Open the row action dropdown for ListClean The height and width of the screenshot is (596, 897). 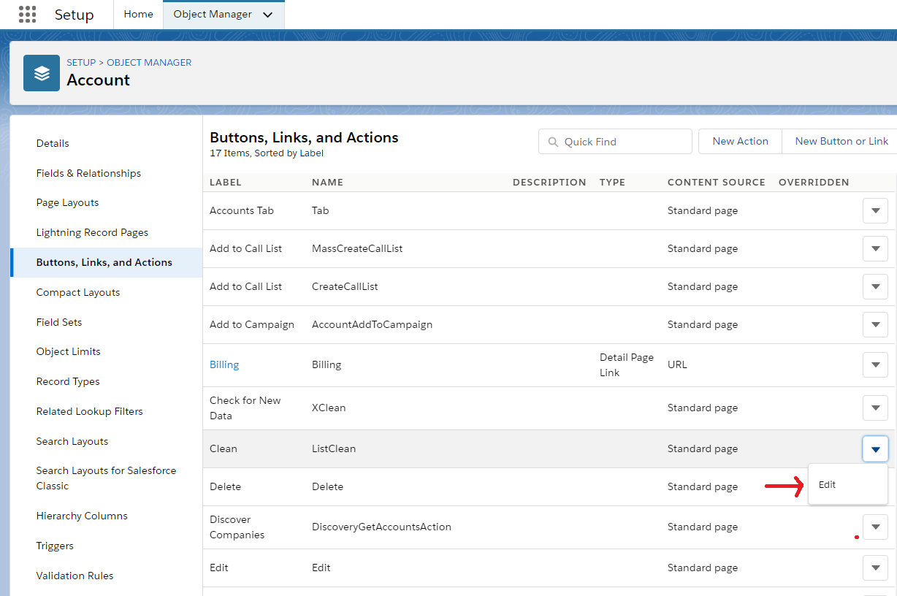pos(875,448)
